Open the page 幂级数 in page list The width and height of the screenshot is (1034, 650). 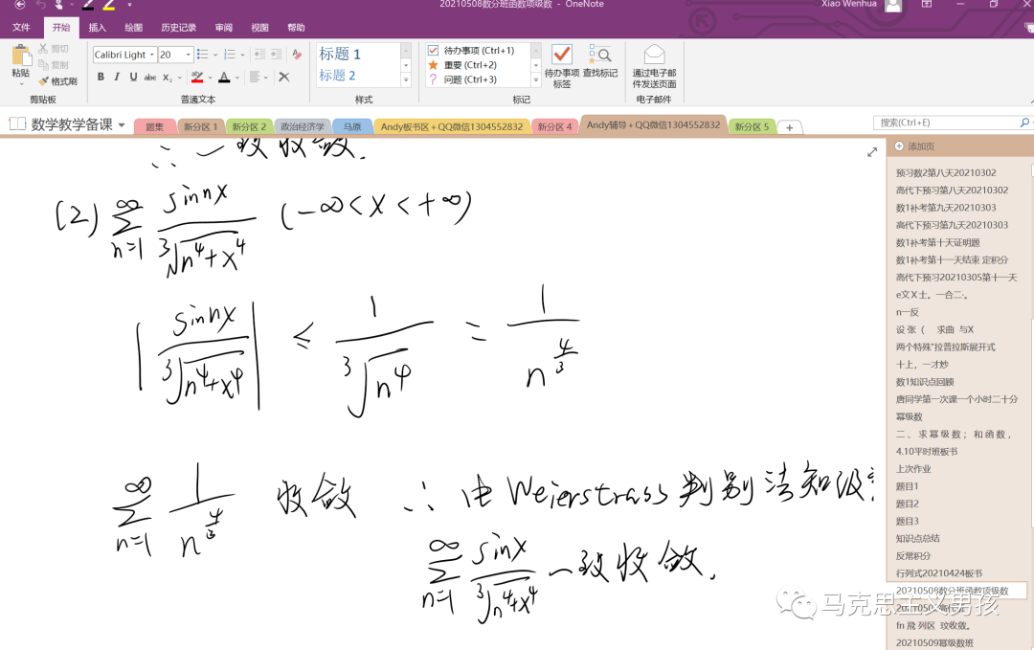point(909,416)
